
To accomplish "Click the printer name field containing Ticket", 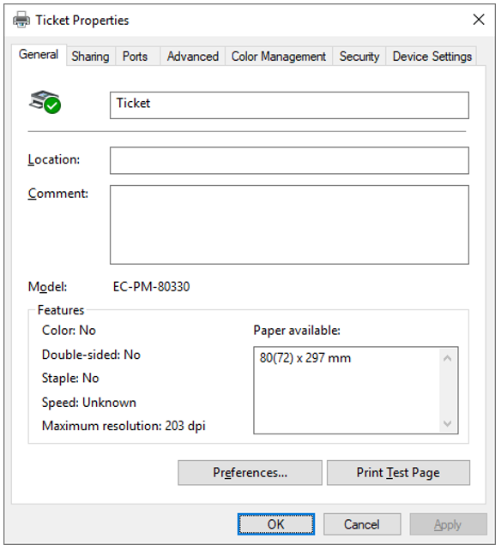I will click(x=289, y=105).
